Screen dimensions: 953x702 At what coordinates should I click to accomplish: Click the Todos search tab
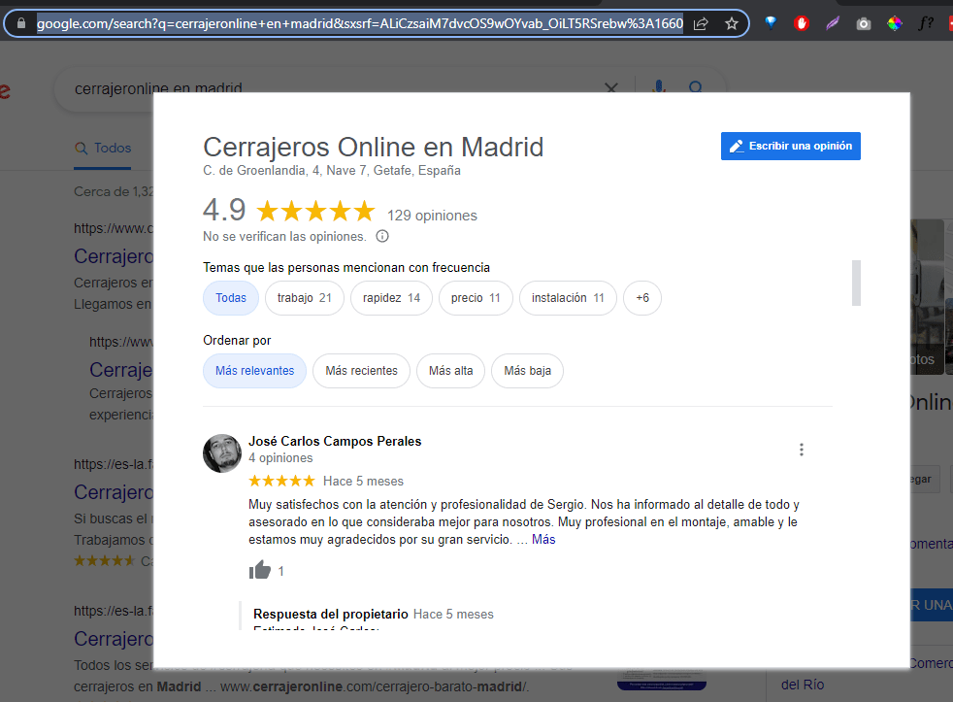pyautogui.click(x=103, y=148)
